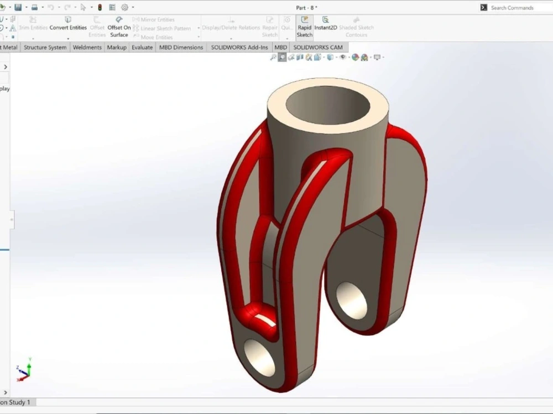
Task: Click the Apply Scene icon
Action: pyautogui.click(x=364, y=57)
